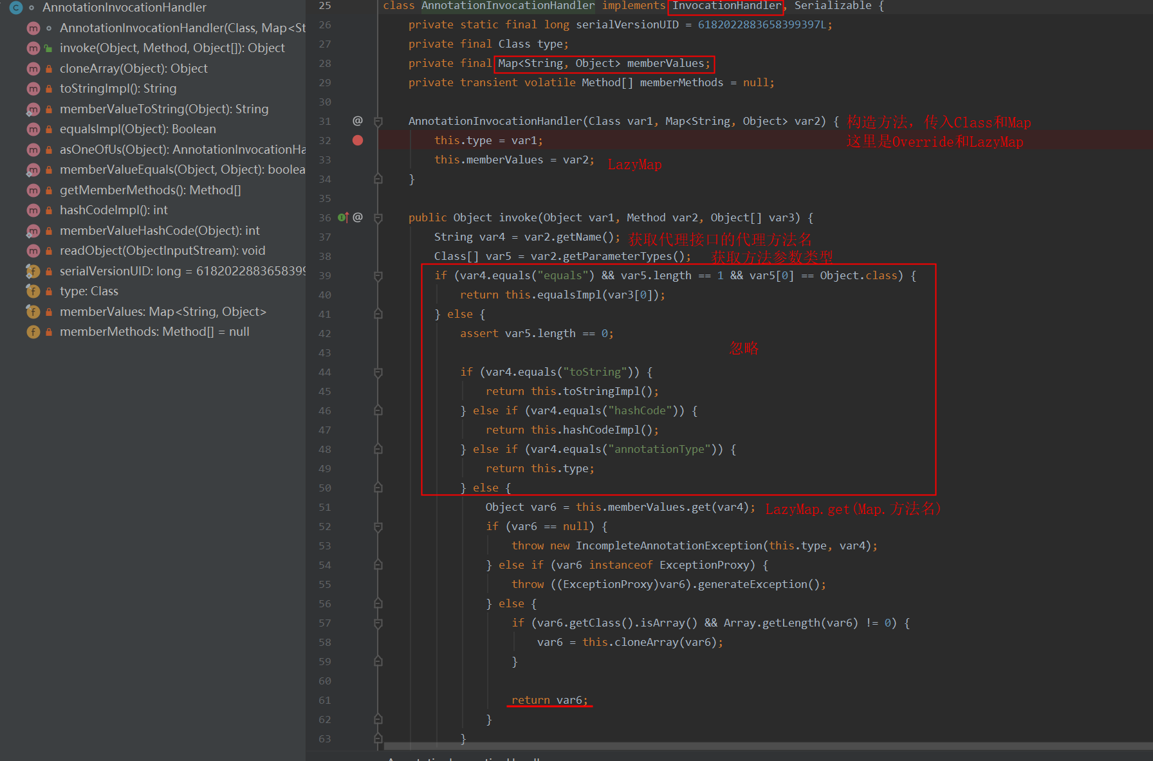This screenshot has width=1153, height=761.
Task: Click method icon beside toStringImpl()
Action: point(33,89)
